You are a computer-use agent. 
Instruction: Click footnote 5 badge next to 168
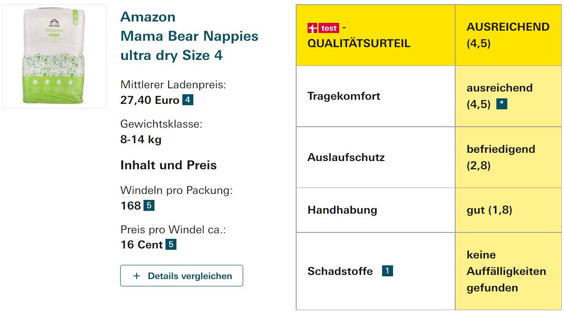(x=149, y=205)
